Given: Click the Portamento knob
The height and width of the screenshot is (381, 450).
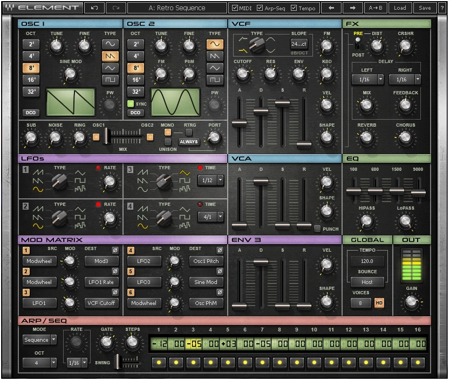Looking at the screenshot, I should click(x=214, y=138).
